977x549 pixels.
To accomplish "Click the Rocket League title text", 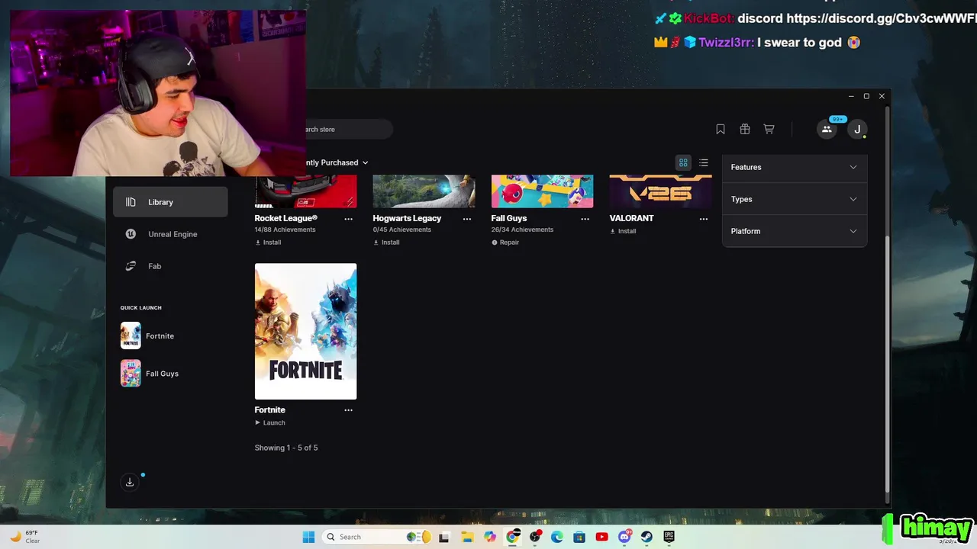I will coord(286,218).
